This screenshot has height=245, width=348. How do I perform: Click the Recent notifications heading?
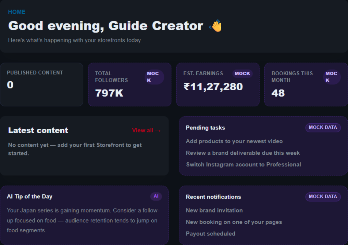point(213,197)
